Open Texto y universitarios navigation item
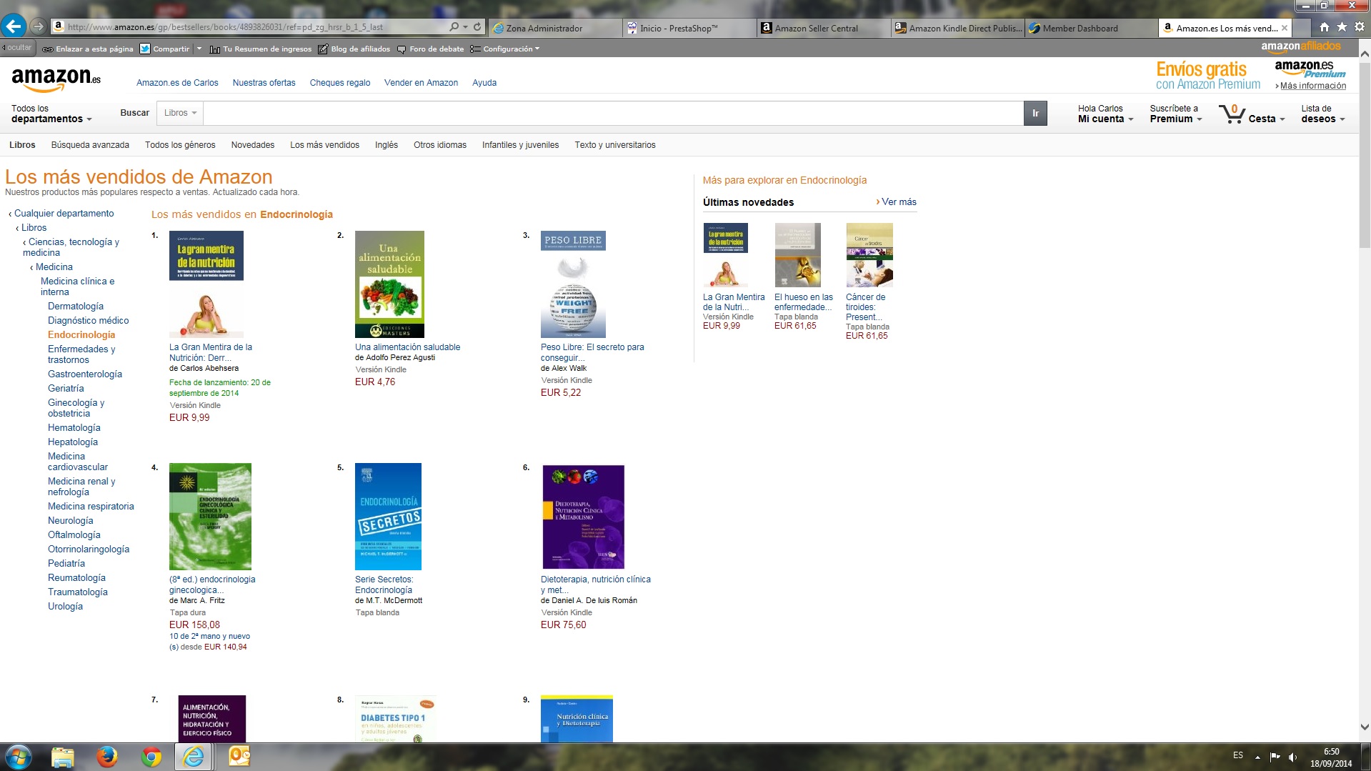This screenshot has width=1371, height=771. [614, 145]
